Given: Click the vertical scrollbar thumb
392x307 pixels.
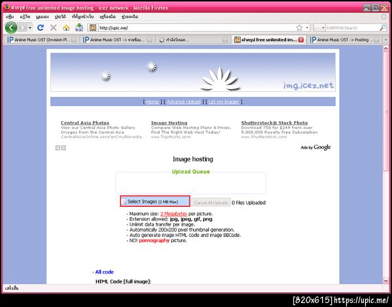Looking at the screenshot, I should point(386,111).
